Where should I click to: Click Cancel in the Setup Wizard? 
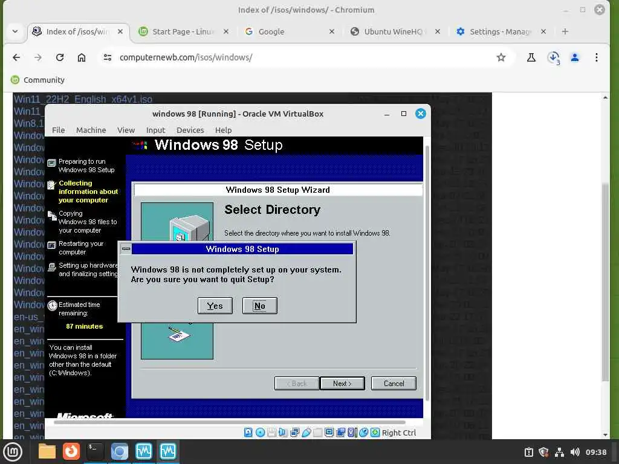click(x=394, y=384)
